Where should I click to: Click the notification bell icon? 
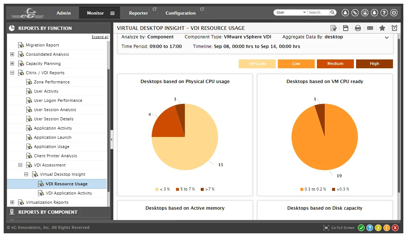[374, 13]
